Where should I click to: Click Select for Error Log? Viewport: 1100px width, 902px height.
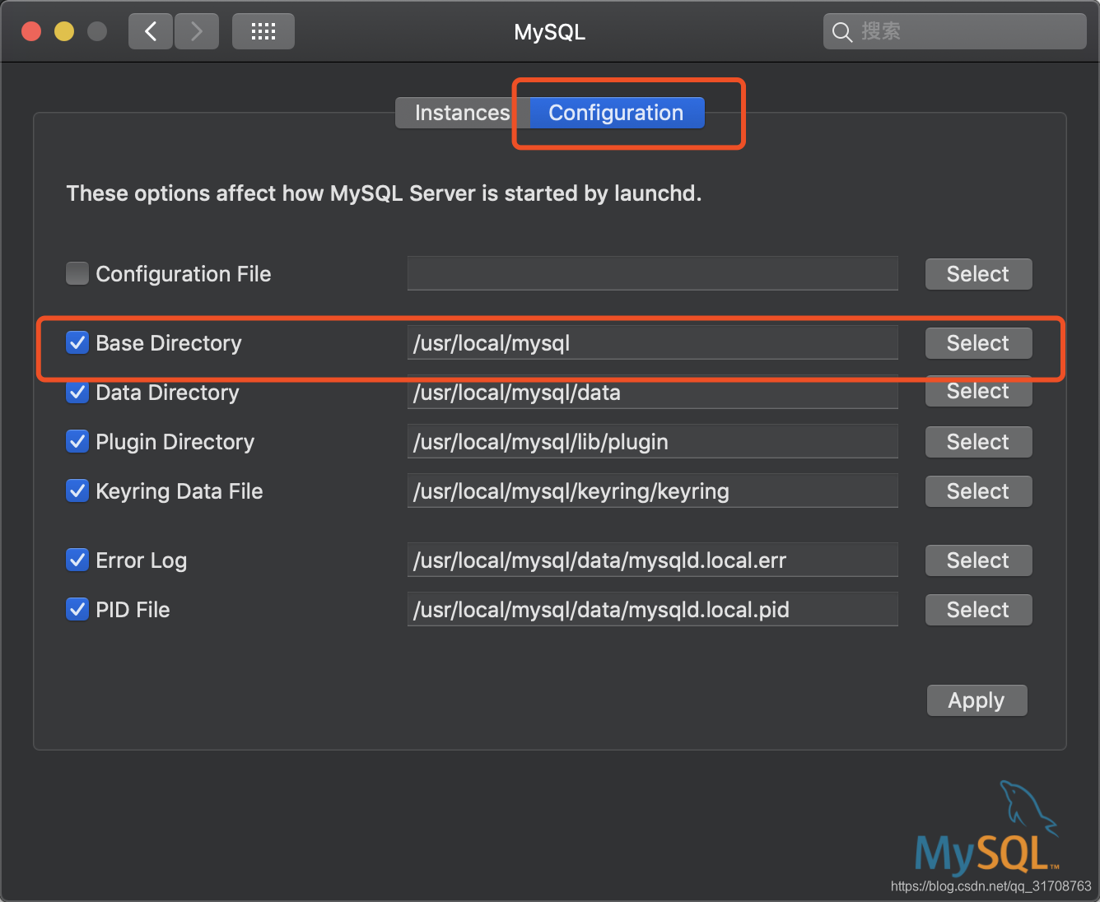click(978, 560)
